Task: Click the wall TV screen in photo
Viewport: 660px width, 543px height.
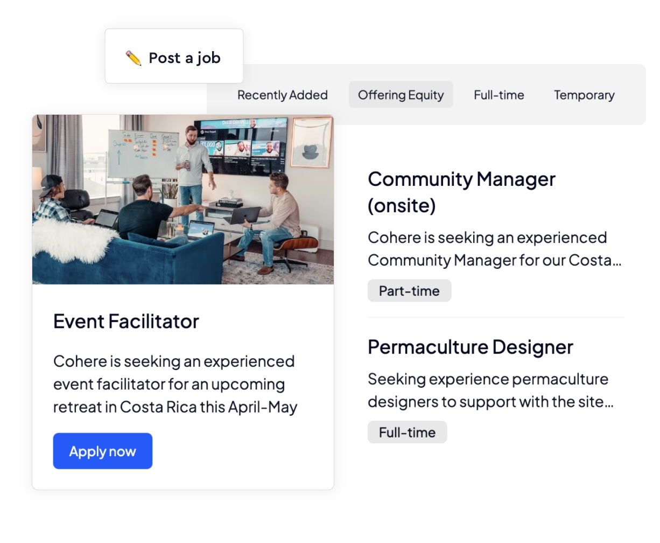Action: (x=240, y=145)
